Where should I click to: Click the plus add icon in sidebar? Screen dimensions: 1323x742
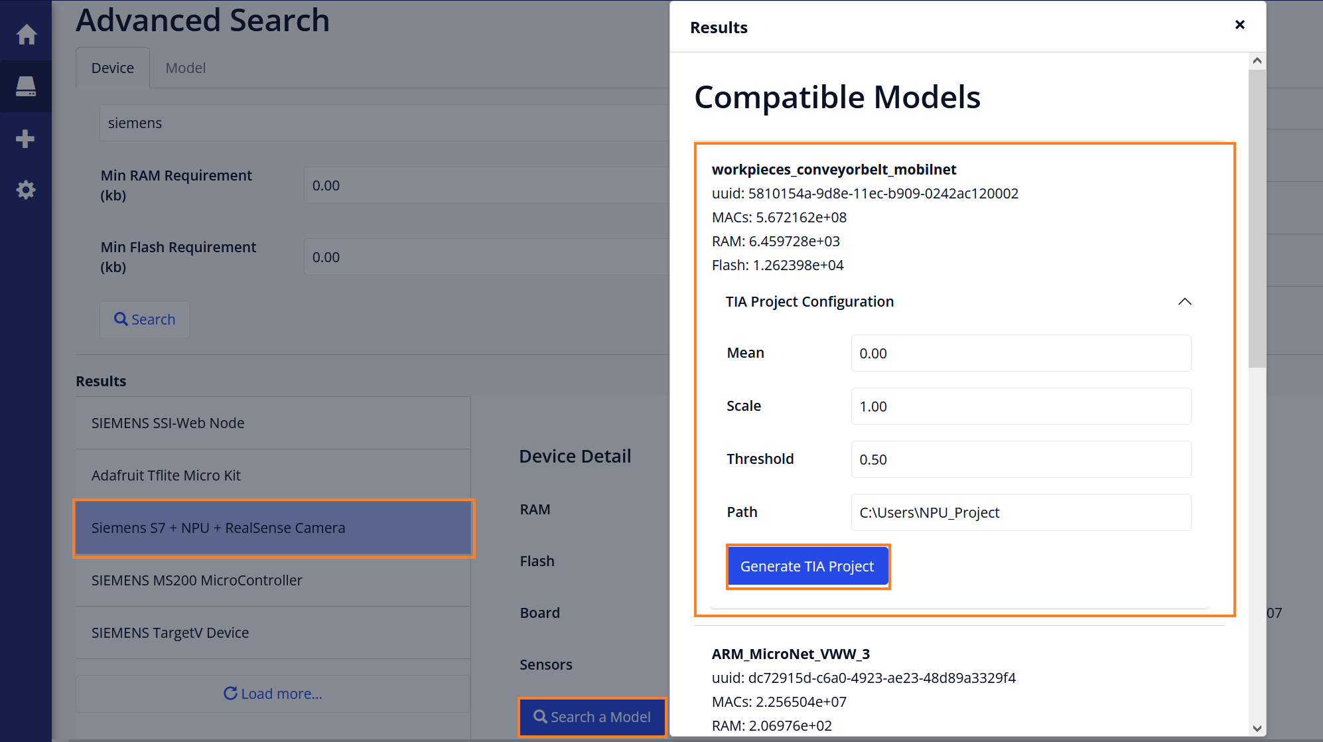(x=25, y=138)
